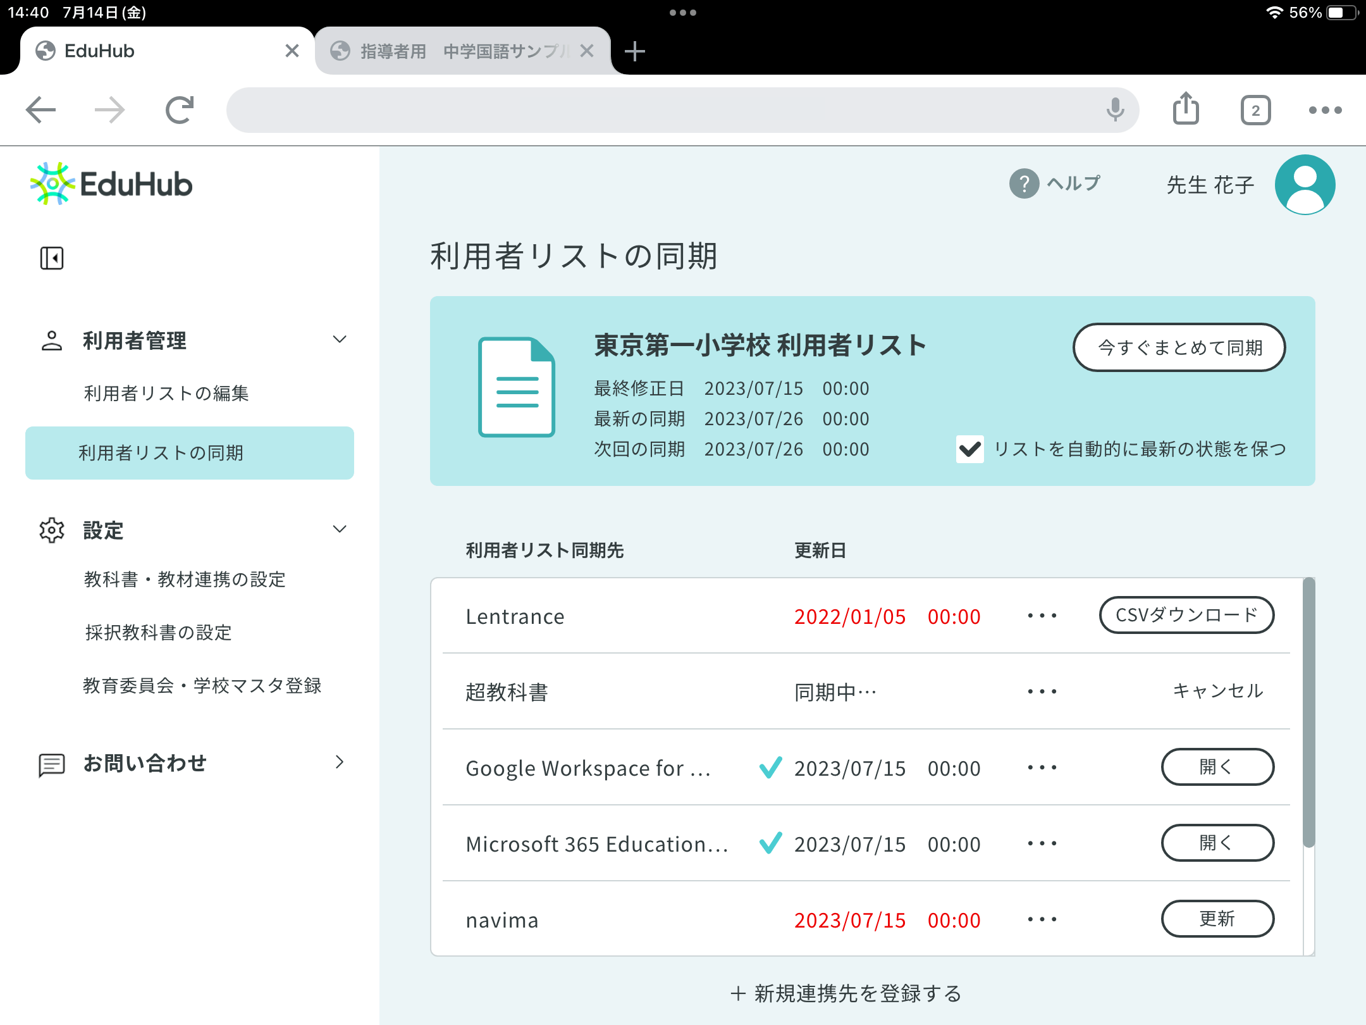This screenshot has height=1025, width=1366.
Task: Show open tabs counter button
Action: point(1255,111)
